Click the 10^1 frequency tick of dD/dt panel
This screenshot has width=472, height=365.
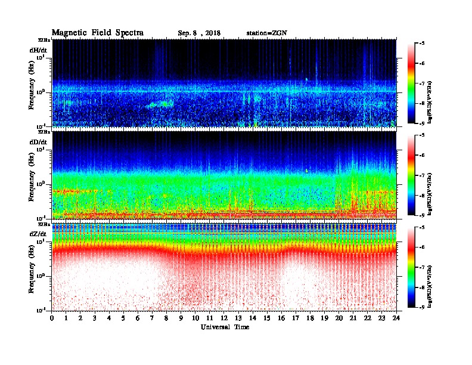[41, 149]
